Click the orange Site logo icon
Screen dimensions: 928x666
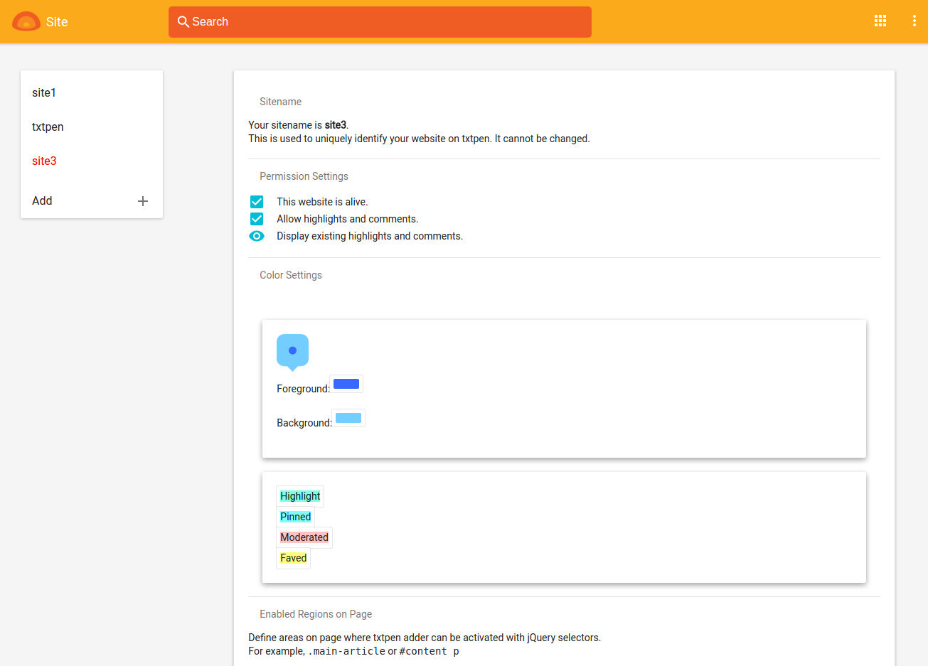click(x=26, y=21)
